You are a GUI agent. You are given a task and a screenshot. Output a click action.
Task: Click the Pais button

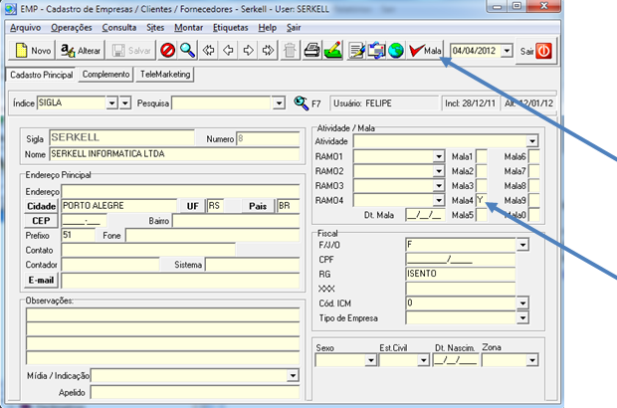(258, 206)
